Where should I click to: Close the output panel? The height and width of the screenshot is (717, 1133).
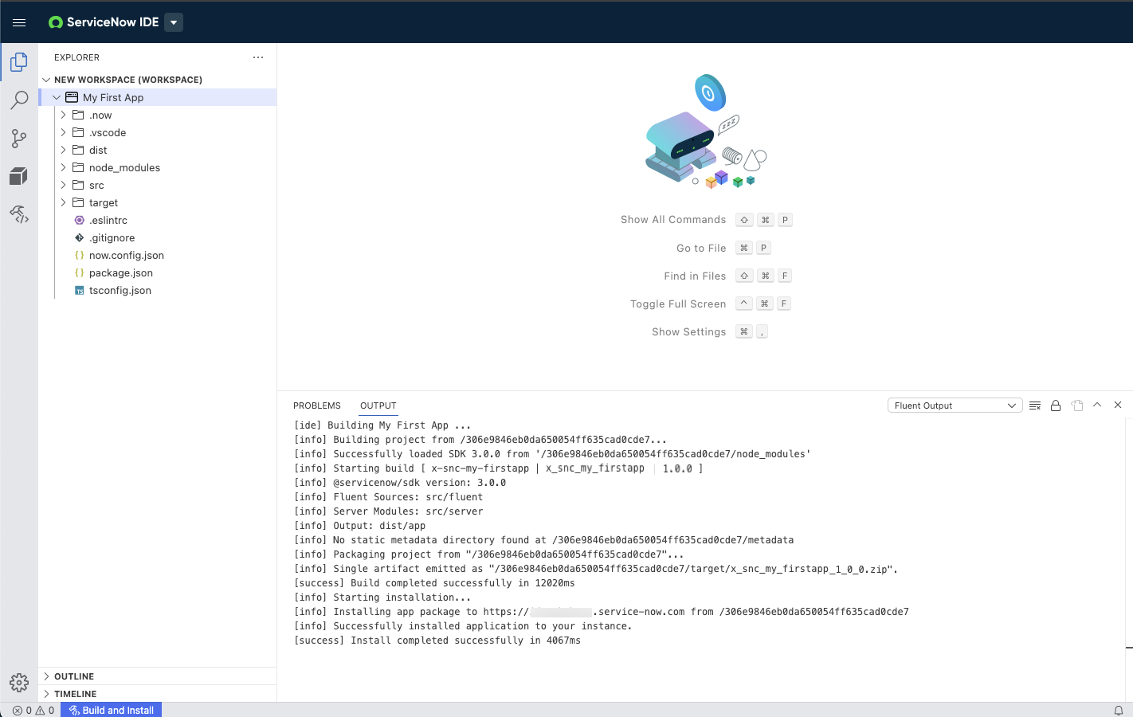(1118, 405)
